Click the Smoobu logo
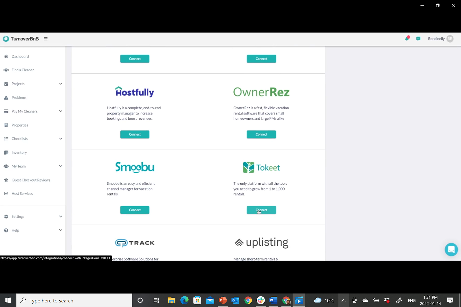The width and height of the screenshot is (461, 307). [x=135, y=167]
